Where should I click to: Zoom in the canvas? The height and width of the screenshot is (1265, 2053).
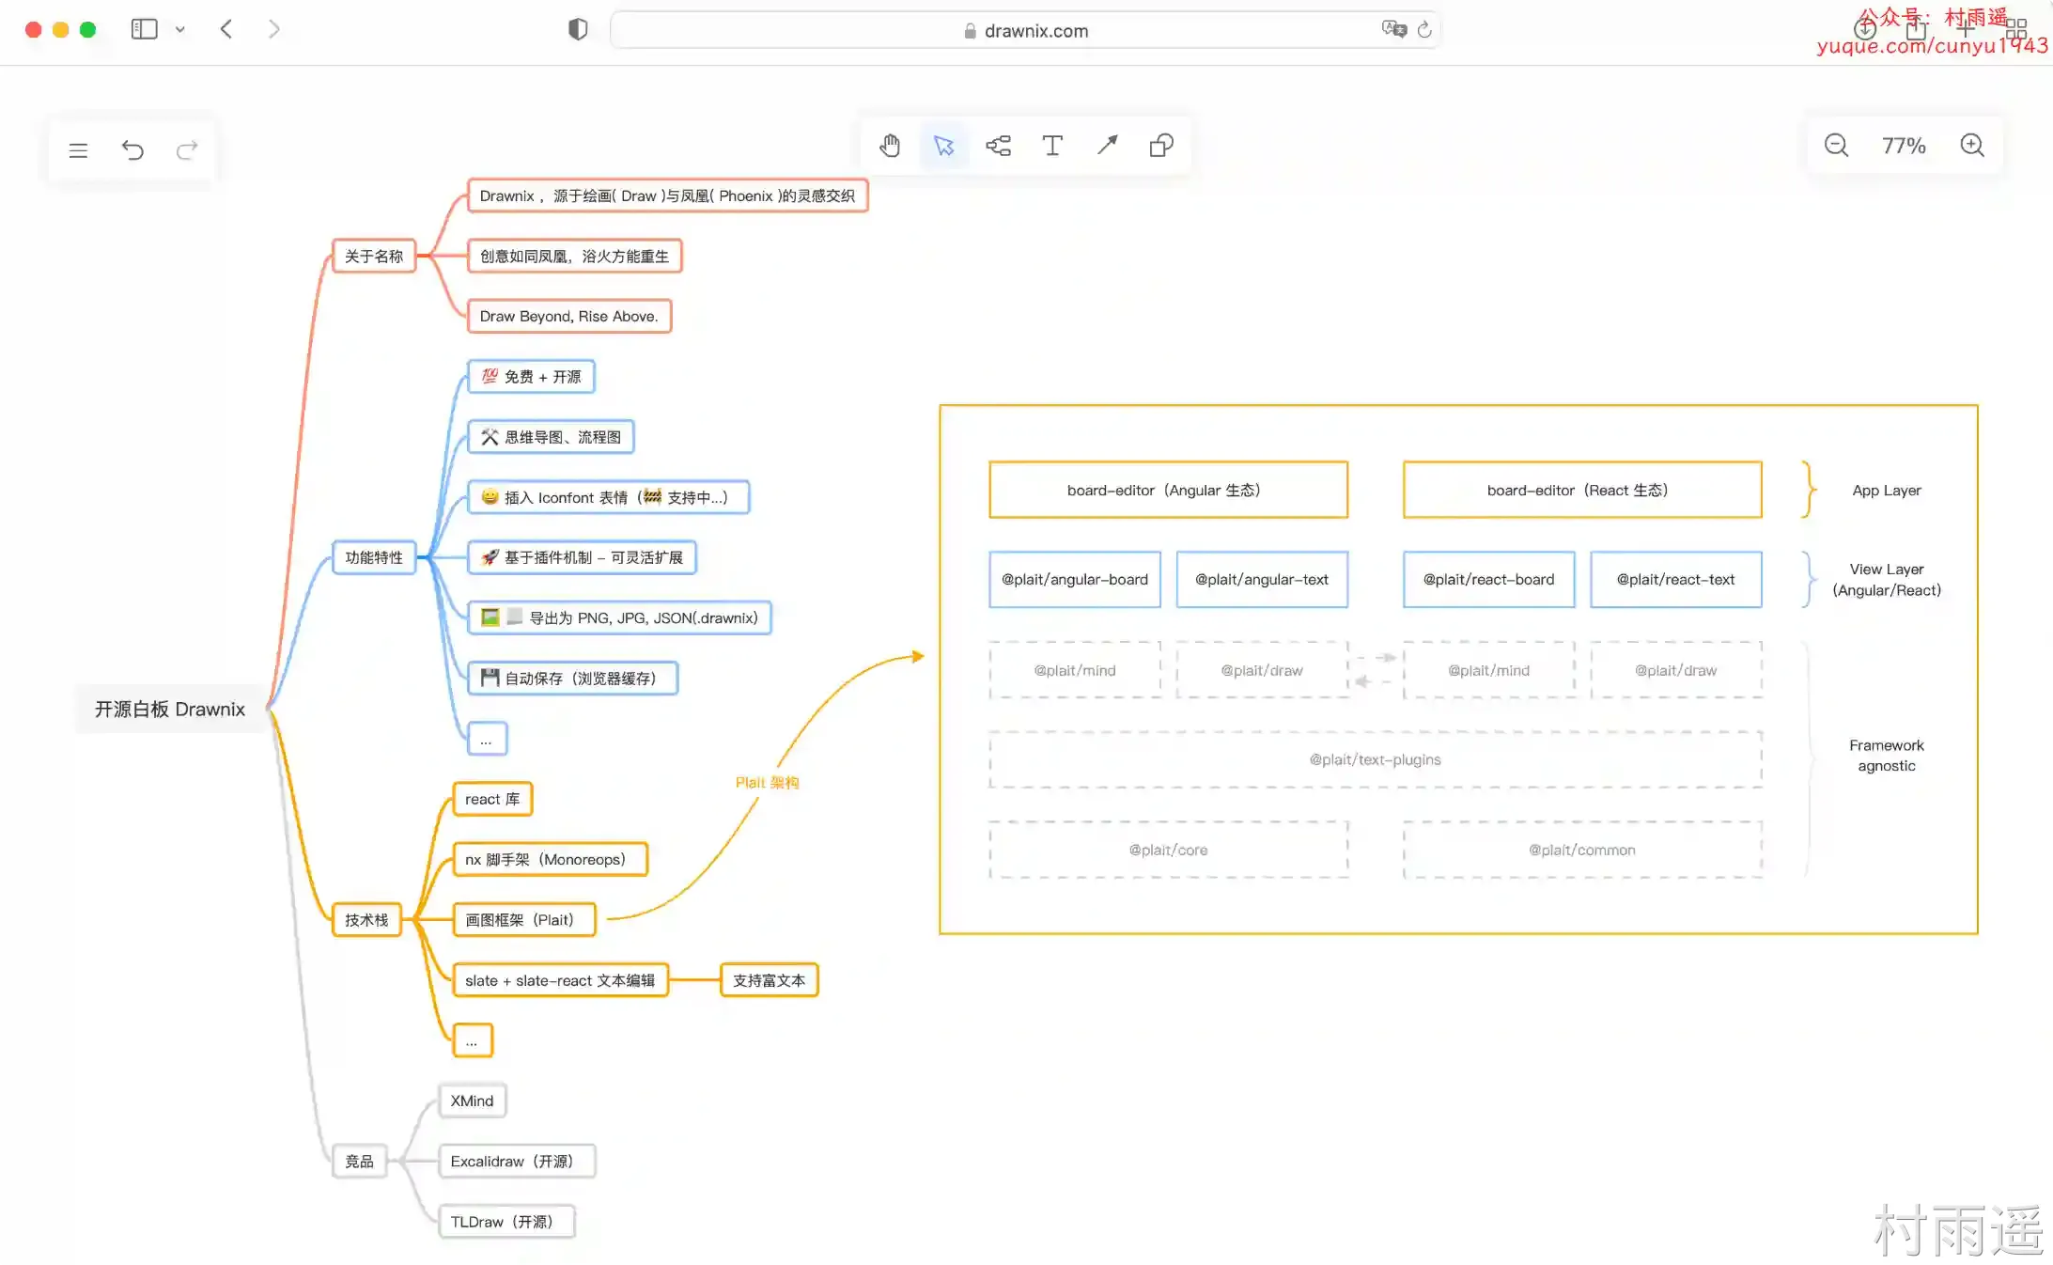(x=1972, y=146)
